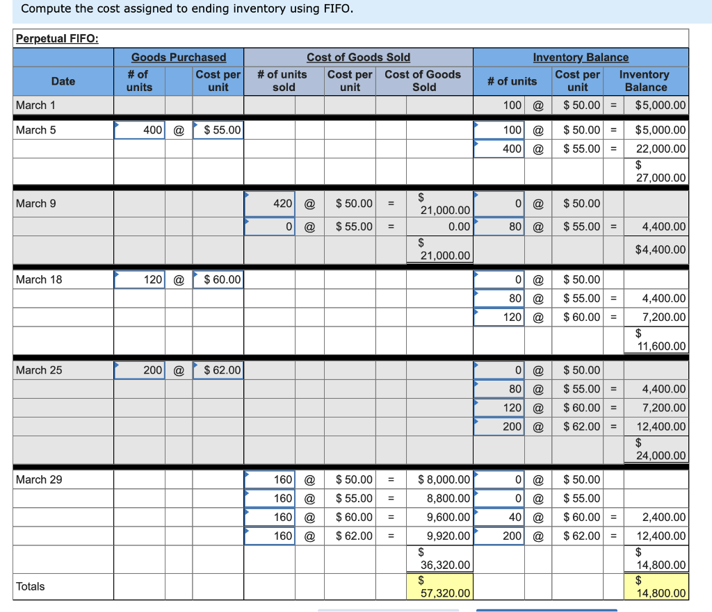Image resolution: width=712 pixels, height=612 pixels.
Task: Click the blue triangle marker on the 400 units cell
Action: coord(117,124)
